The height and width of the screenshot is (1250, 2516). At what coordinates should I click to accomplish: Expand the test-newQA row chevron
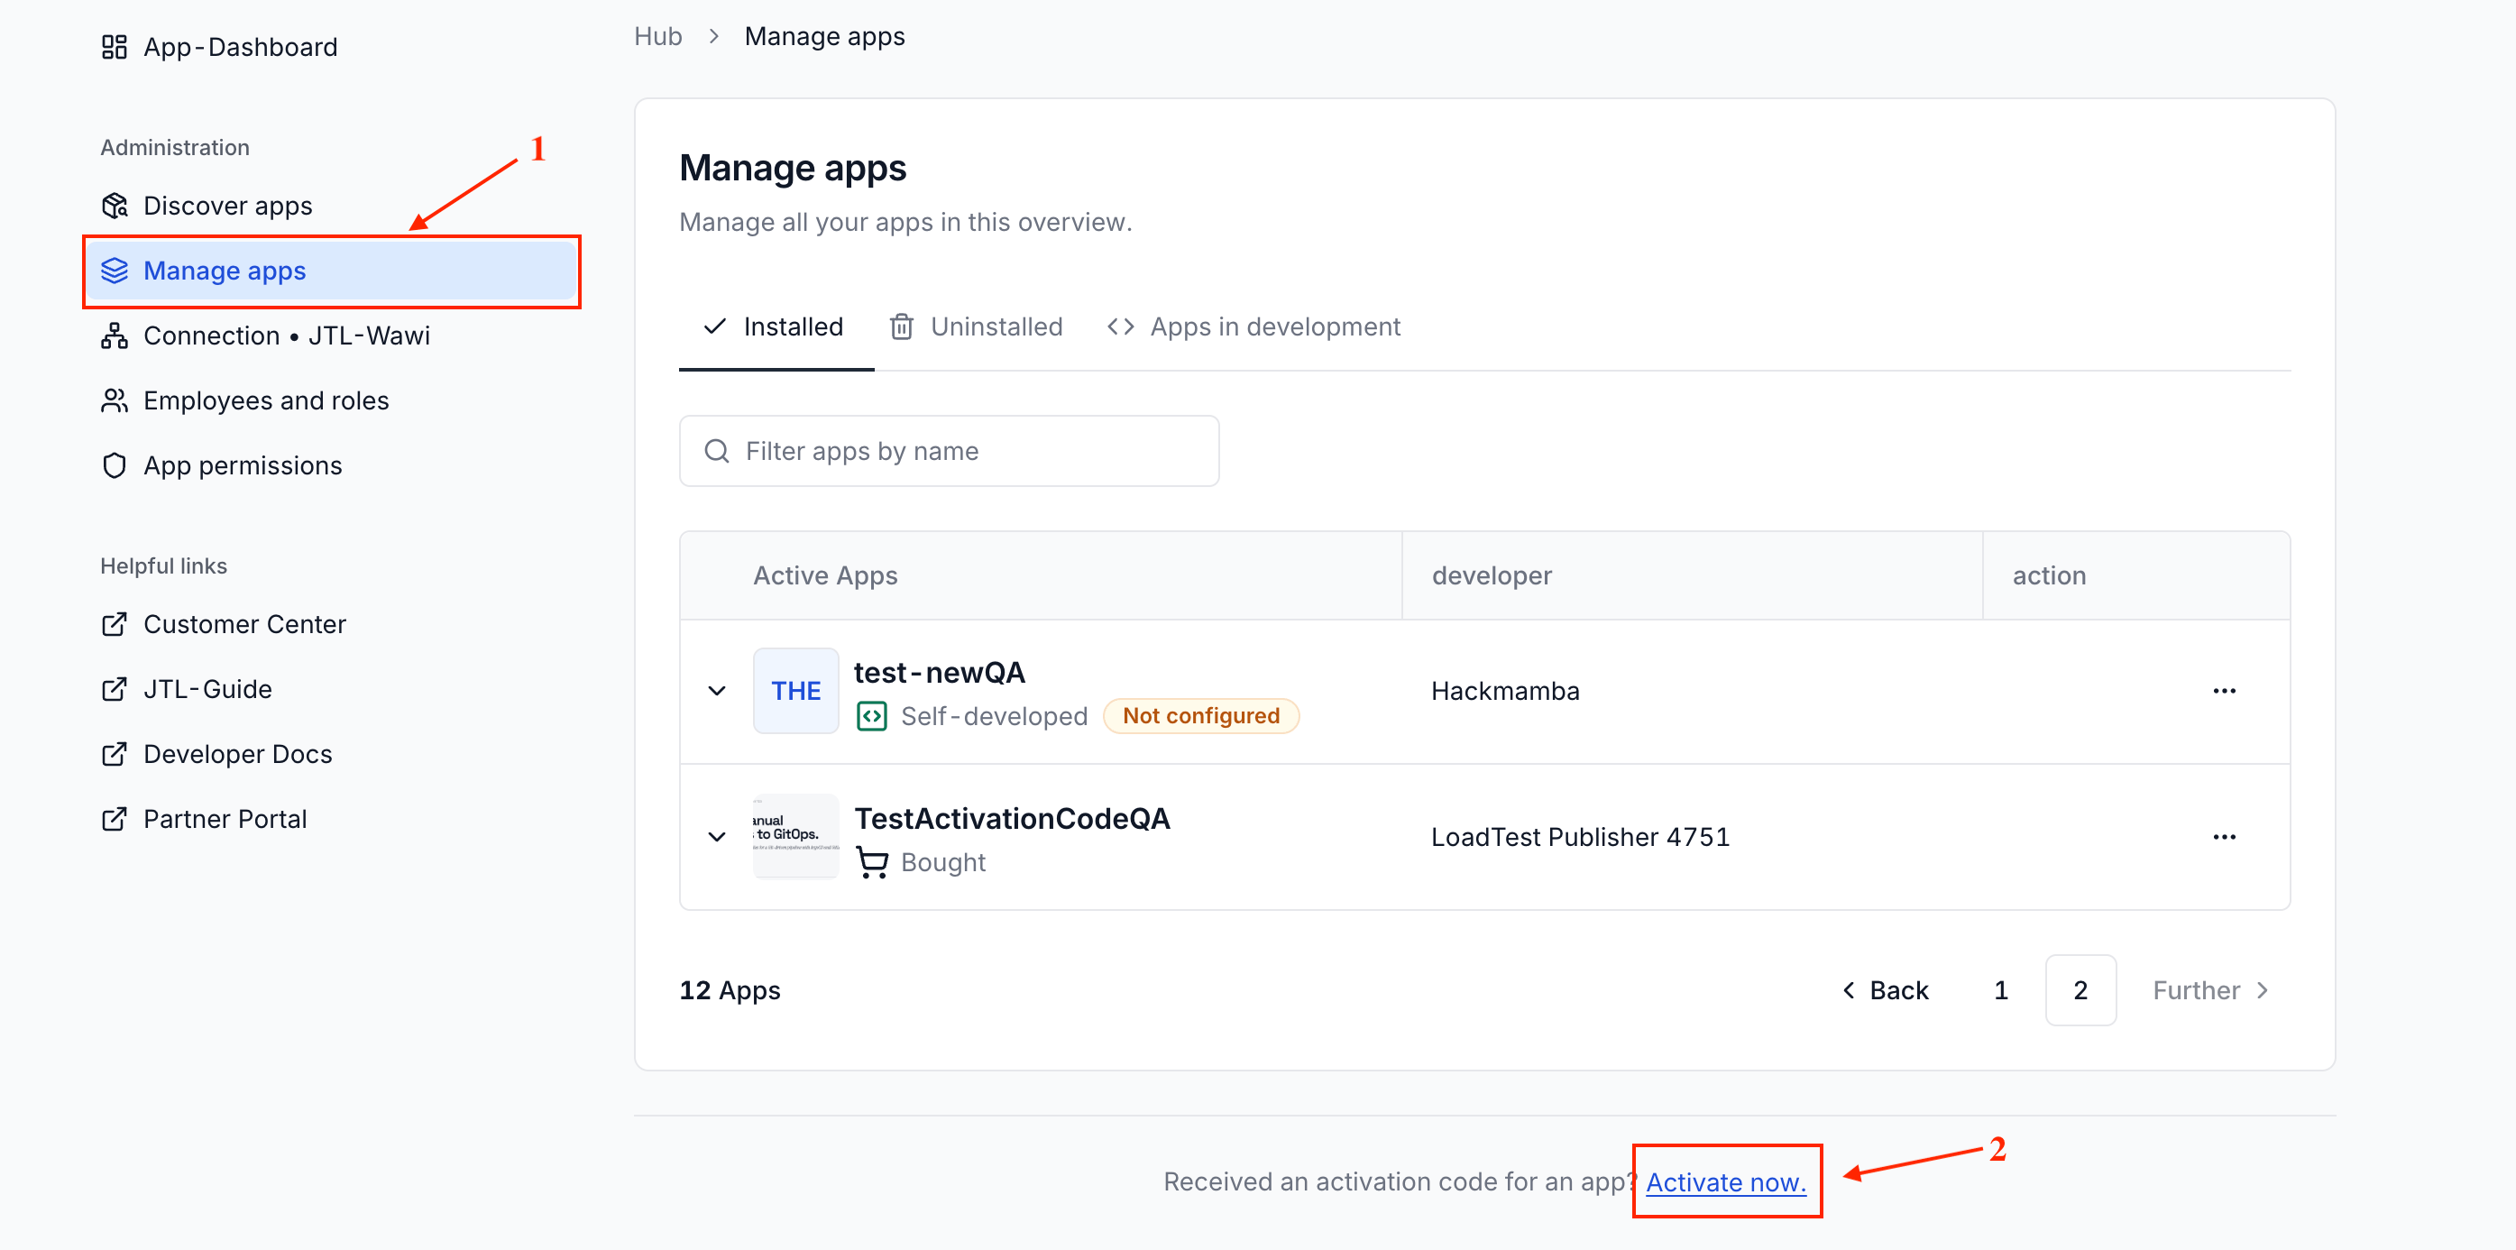point(717,691)
